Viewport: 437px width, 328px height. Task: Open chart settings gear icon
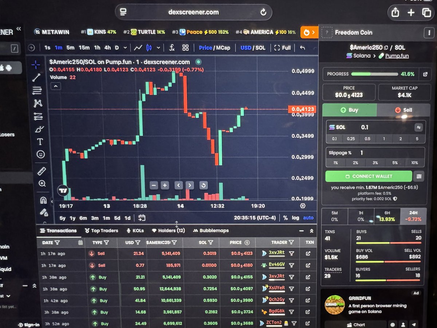coord(303,206)
